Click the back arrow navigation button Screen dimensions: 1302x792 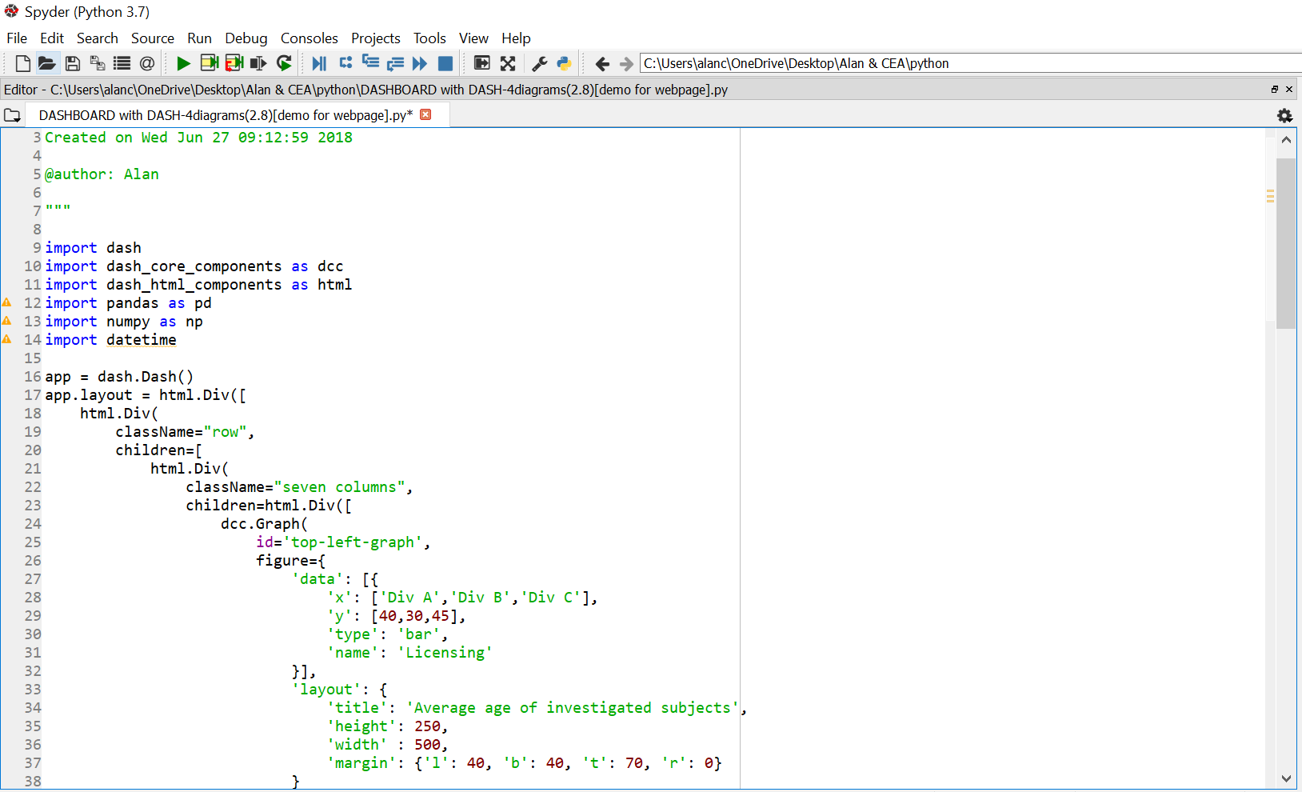tap(602, 63)
